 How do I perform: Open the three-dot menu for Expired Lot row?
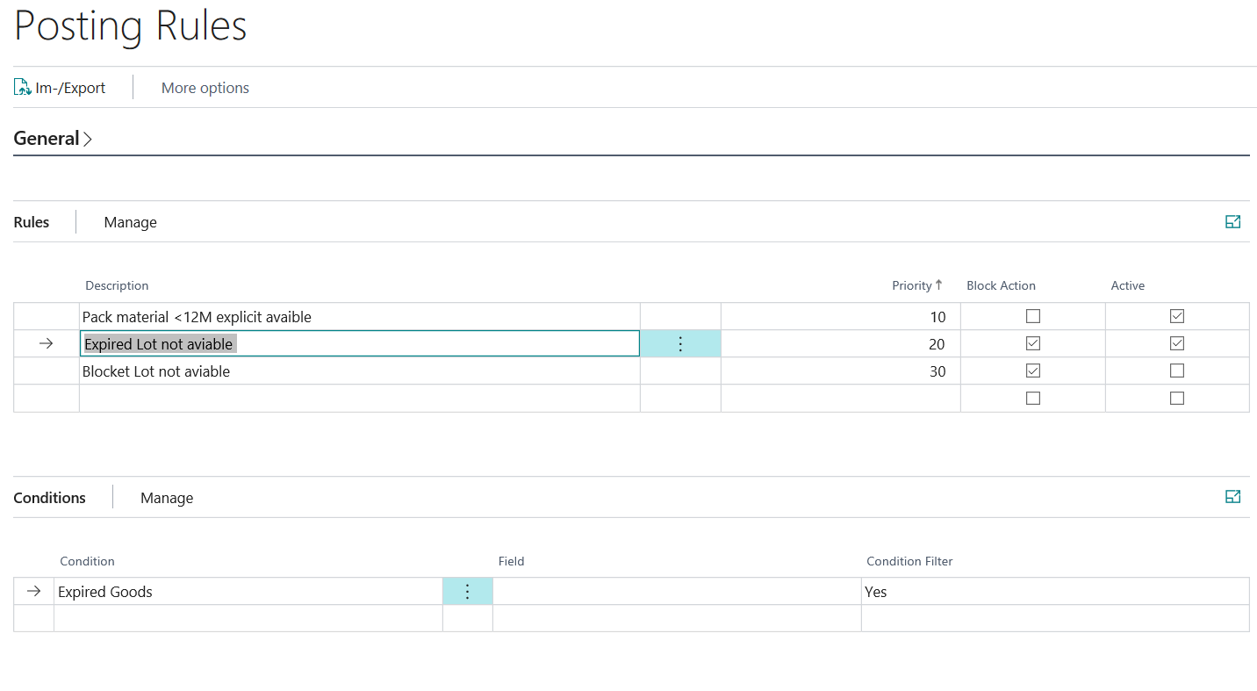pyautogui.click(x=680, y=344)
